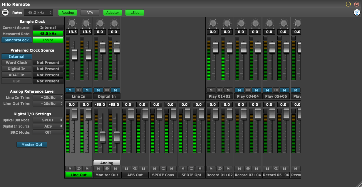This screenshot has width=362, height=190.
Task: Switch to the Routing view
Action: (68, 13)
